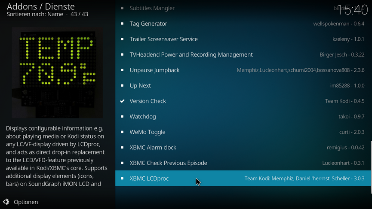Click the bullet icon beside Unpause Jumpback

122,70
